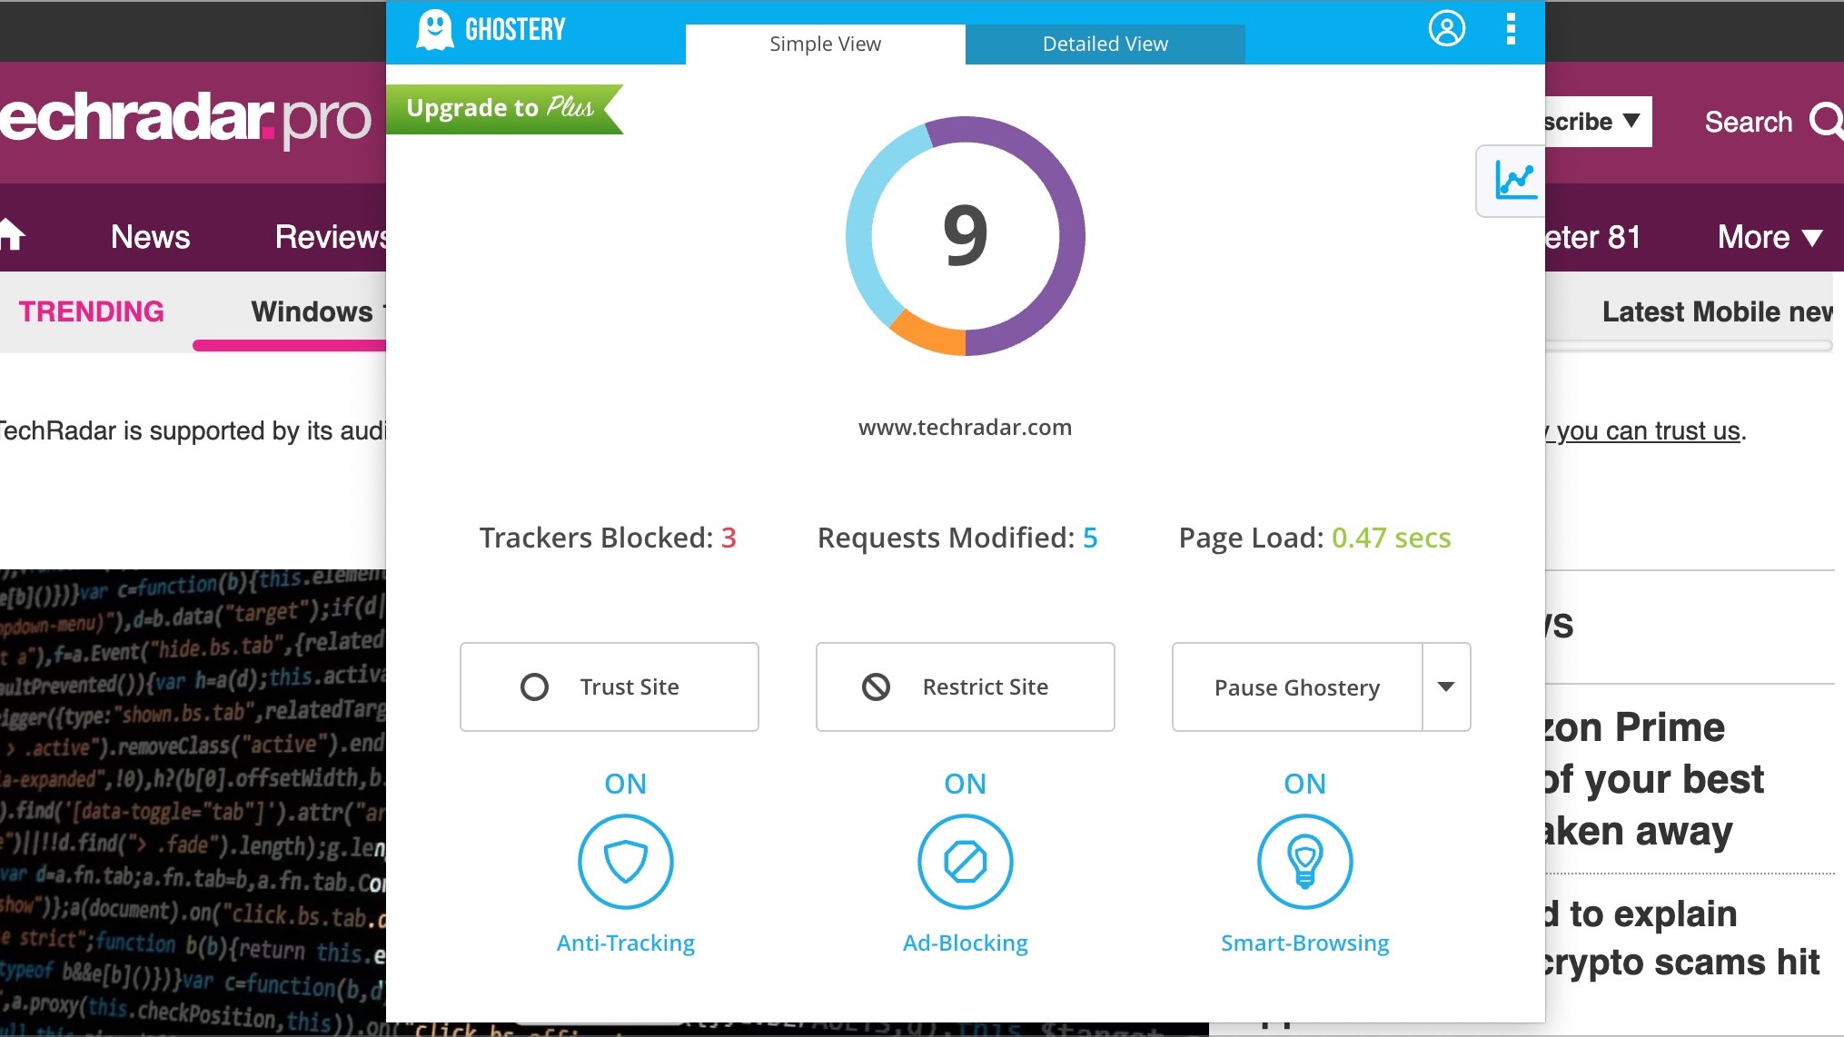
Task: Select the Simple View tab
Action: pyautogui.click(x=825, y=44)
